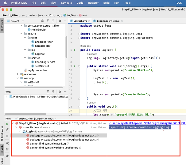186x165 pixels.
Task: Hide the Project panel with minus icon
Action: click(x=65, y=21)
